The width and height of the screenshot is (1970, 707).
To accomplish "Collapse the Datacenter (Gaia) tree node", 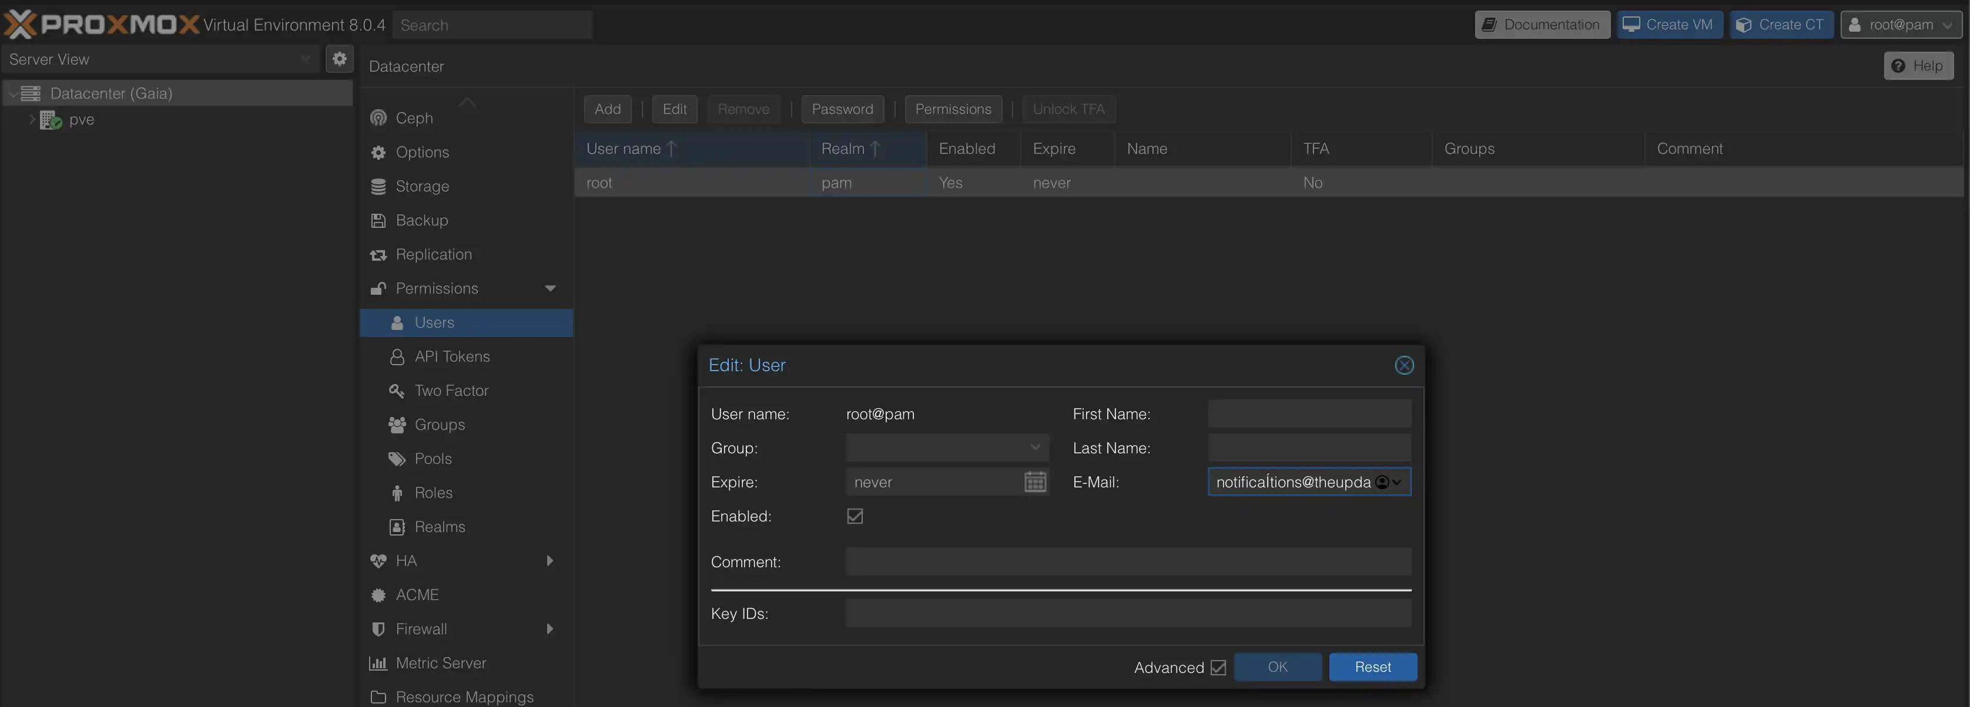I will coord(12,93).
